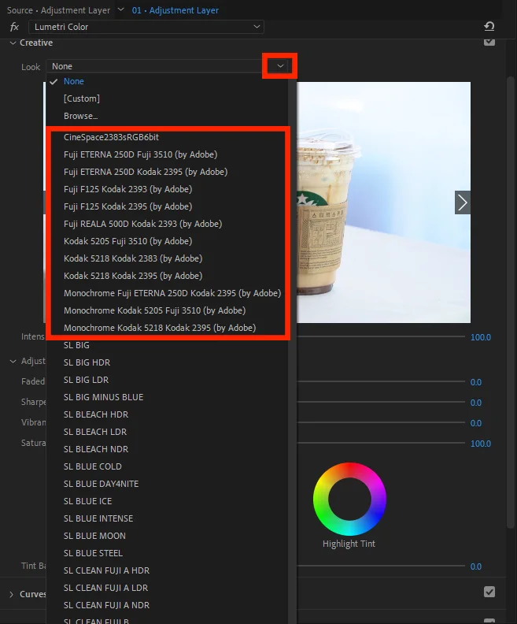Toggle the Creative section checkbox
This screenshot has height=624, width=517.
489,43
